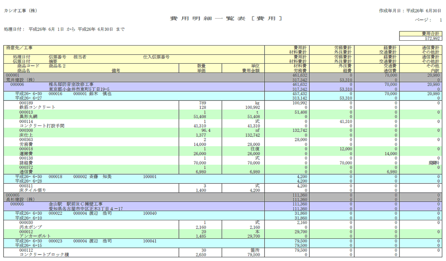Select product 汚水ポンプ
This screenshot has height=261, width=446.
pyautogui.click(x=31, y=227)
